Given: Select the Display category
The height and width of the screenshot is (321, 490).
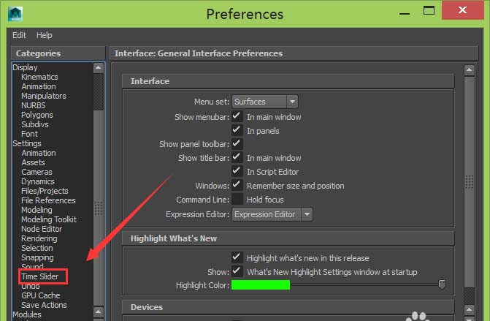Looking at the screenshot, I should pyautogui.click(x=25, y=67).
